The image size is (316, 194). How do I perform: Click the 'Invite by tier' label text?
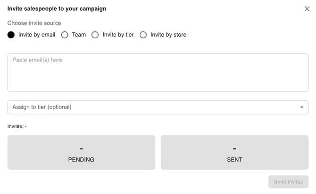118,35
